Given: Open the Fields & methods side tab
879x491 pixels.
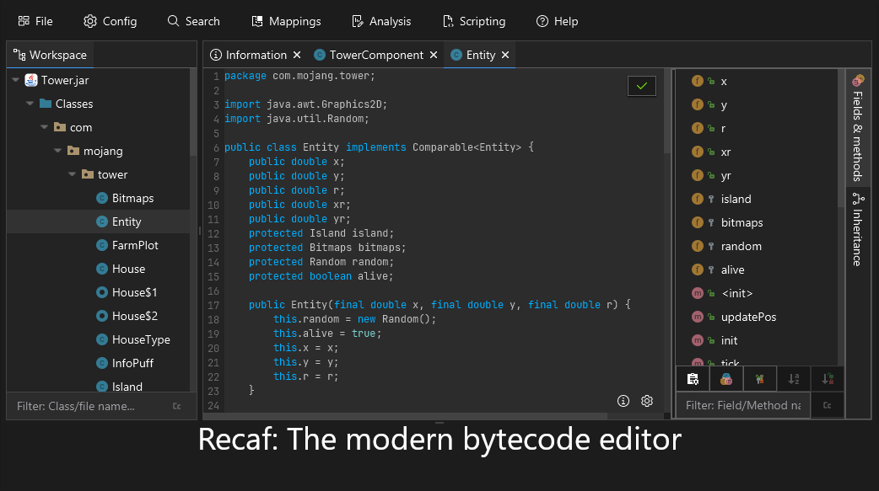Looking at the screenshot, I should (x=858, y=128).
